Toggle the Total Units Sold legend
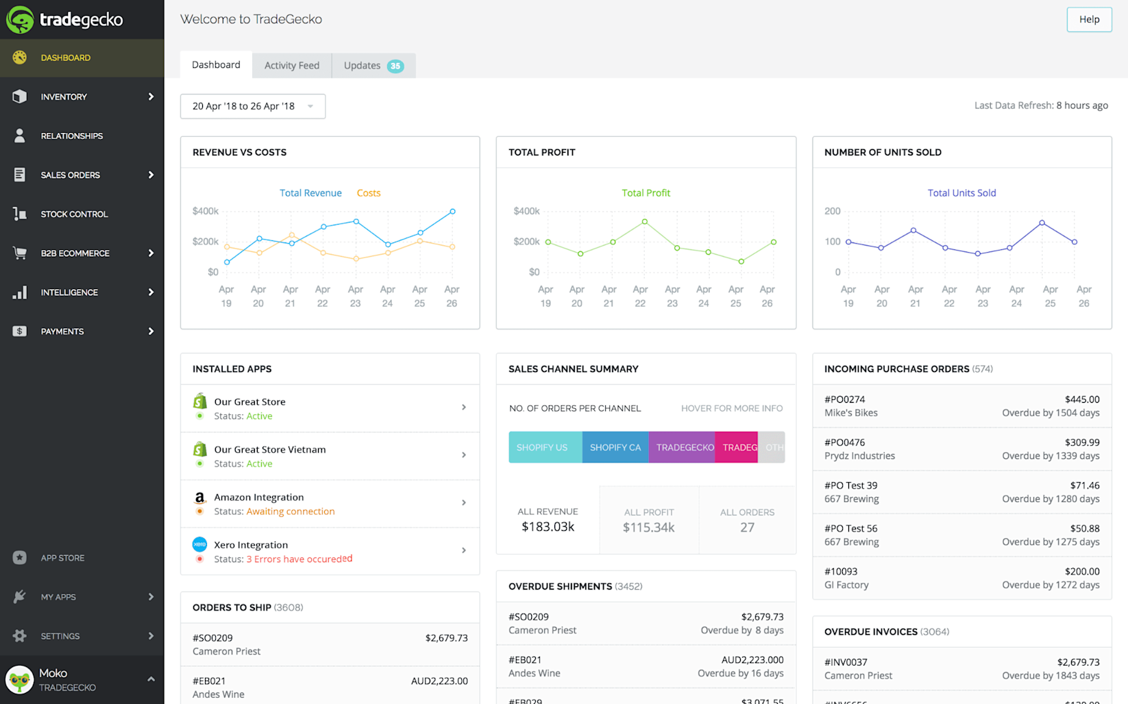The width and height of the screenshot is (1128, 704). (961, 193)
